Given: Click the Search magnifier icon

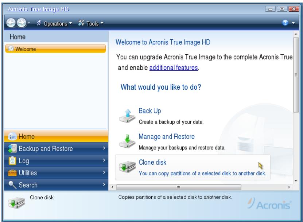Looking at the screenshot, I should pos(12,185).
